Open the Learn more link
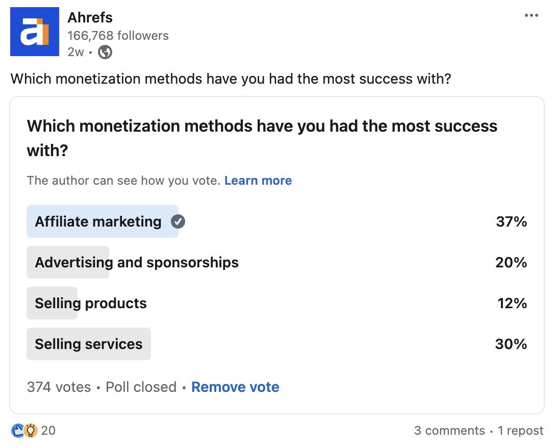 point(258,180)
